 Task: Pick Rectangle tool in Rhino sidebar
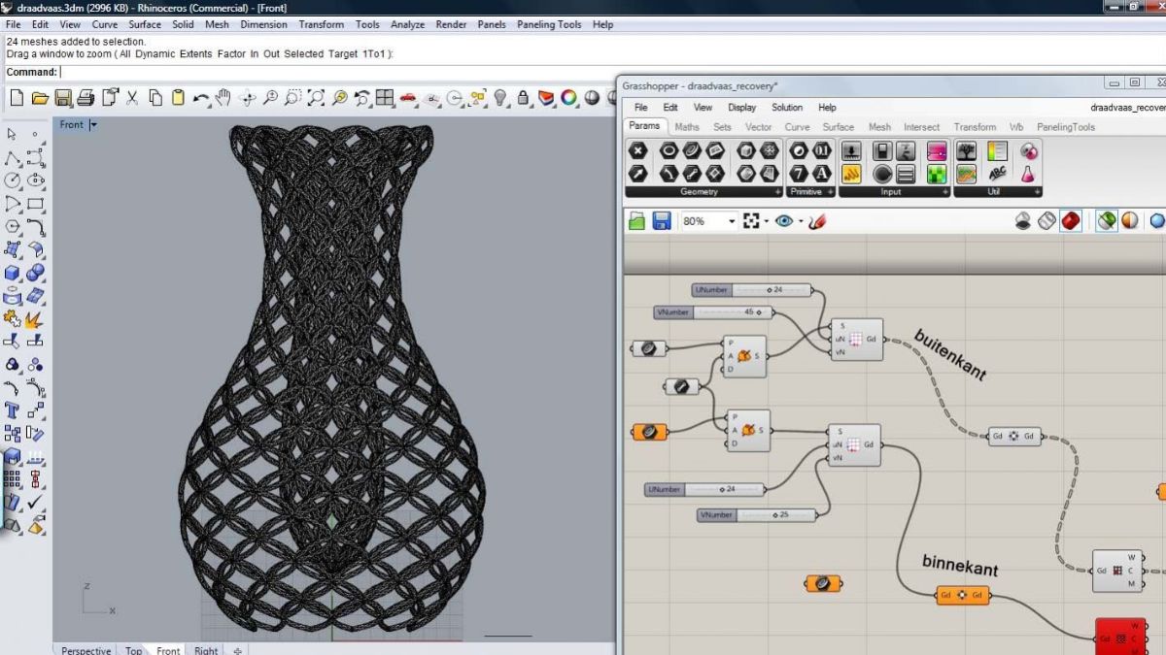(35, 204)
